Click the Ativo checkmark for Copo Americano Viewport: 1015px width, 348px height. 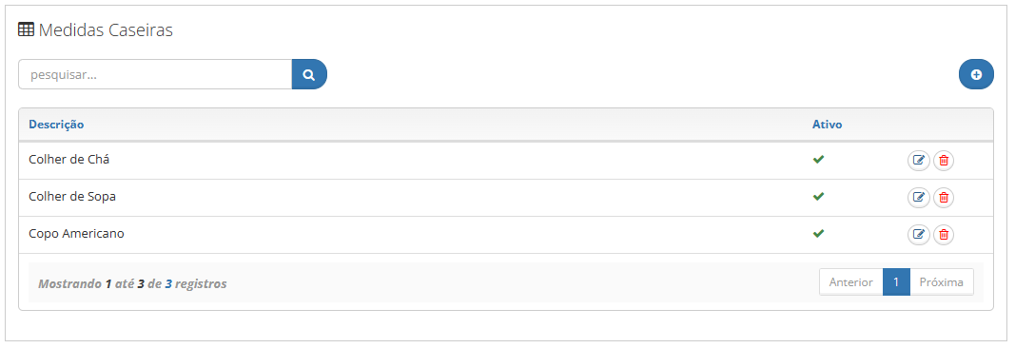(x=818, y=233)
